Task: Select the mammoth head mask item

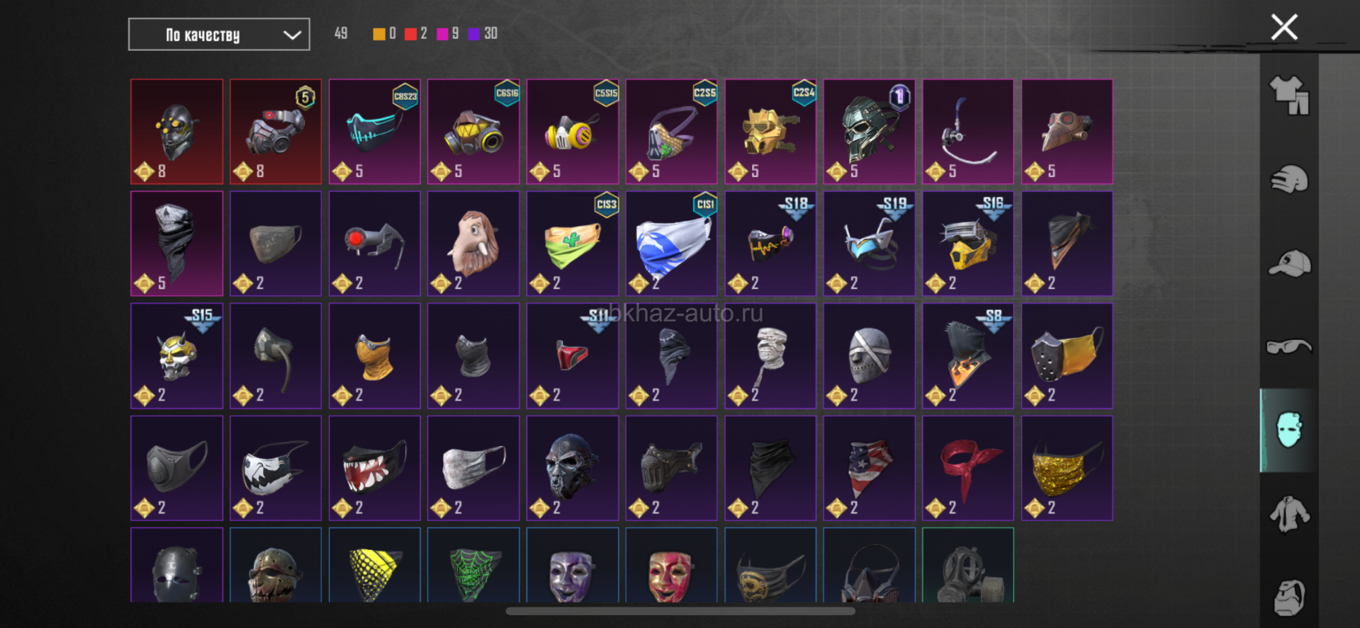Action: point(473,244)
